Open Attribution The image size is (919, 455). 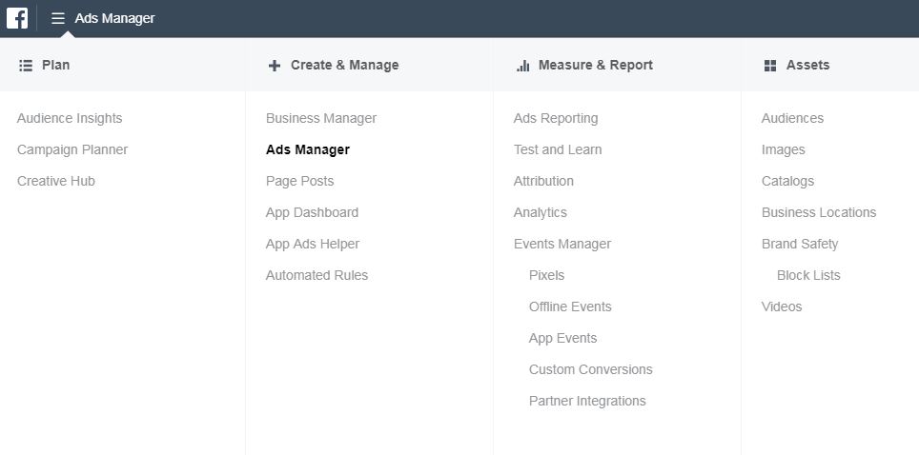coord(543,182)
